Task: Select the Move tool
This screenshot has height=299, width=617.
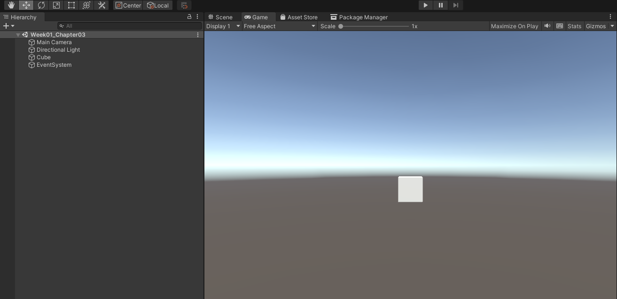Action: [x=26, y=5]
